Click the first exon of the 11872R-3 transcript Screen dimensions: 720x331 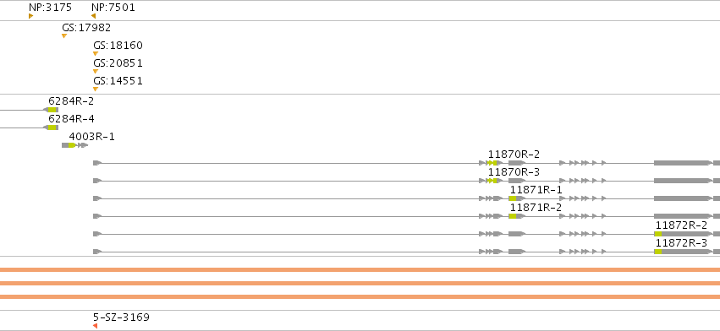coord(97,252)
